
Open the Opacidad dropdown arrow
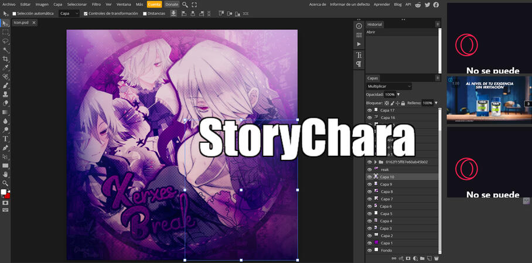tap(398, 94)
